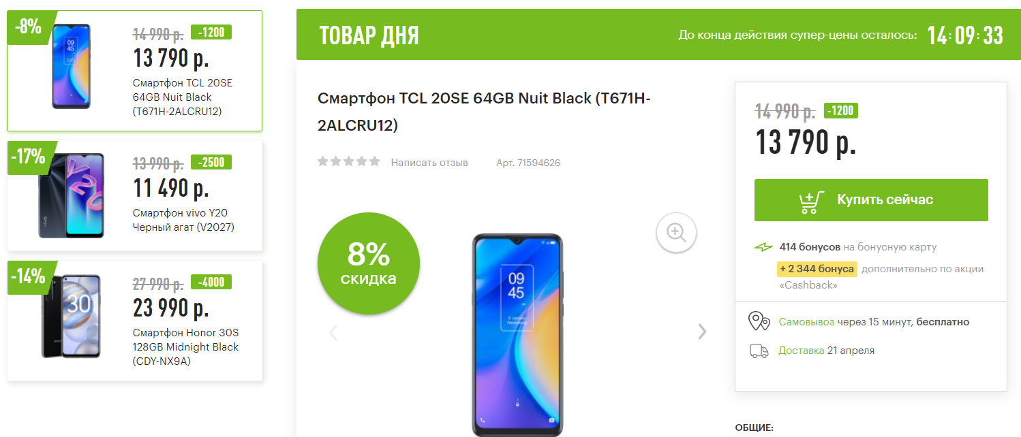Click the delivery truck icon
The width and height of the screenshot is (1021, 437).
tap(759, 351)
